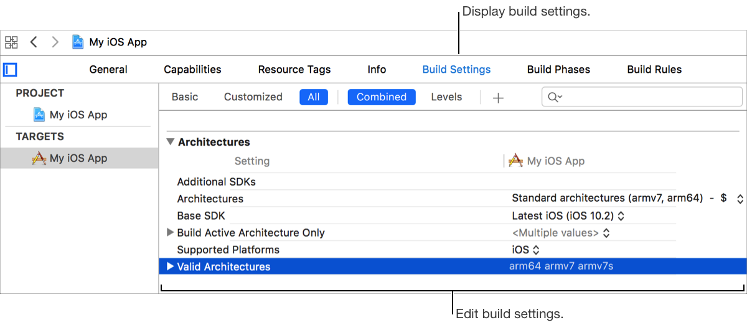Go forward with the right chevron

55,42
